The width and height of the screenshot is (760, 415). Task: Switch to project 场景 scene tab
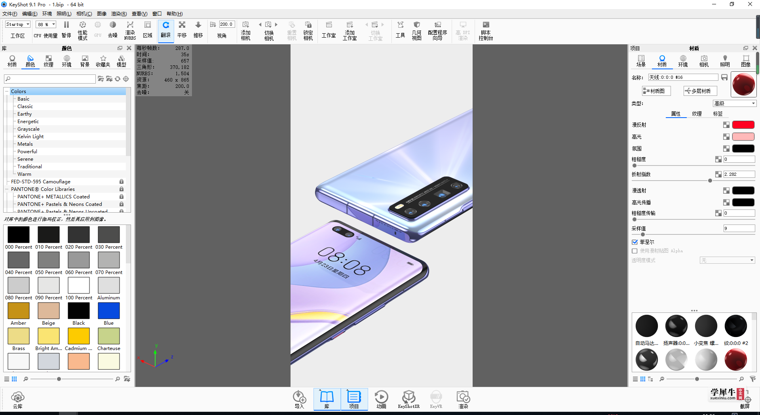641,61
